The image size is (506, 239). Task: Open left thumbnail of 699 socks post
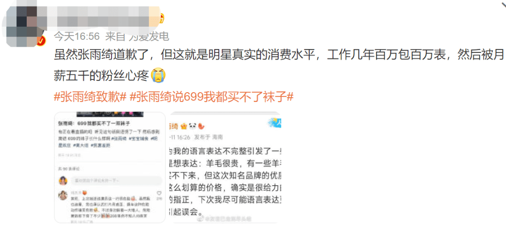(x=110, y=167)
